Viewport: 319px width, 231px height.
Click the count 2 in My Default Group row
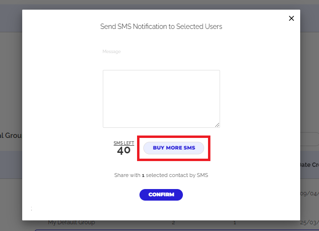pyautogui.click(x=173, y=222)
